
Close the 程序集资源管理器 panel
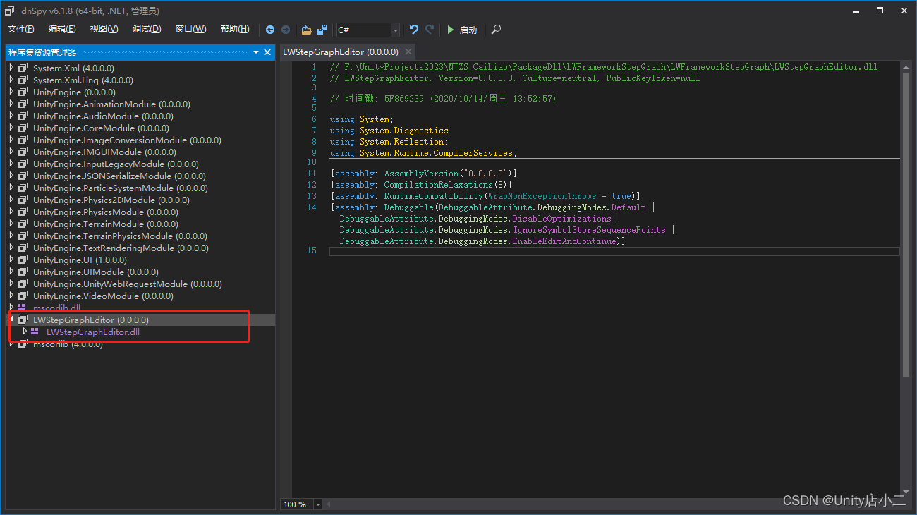coord(267,52)
